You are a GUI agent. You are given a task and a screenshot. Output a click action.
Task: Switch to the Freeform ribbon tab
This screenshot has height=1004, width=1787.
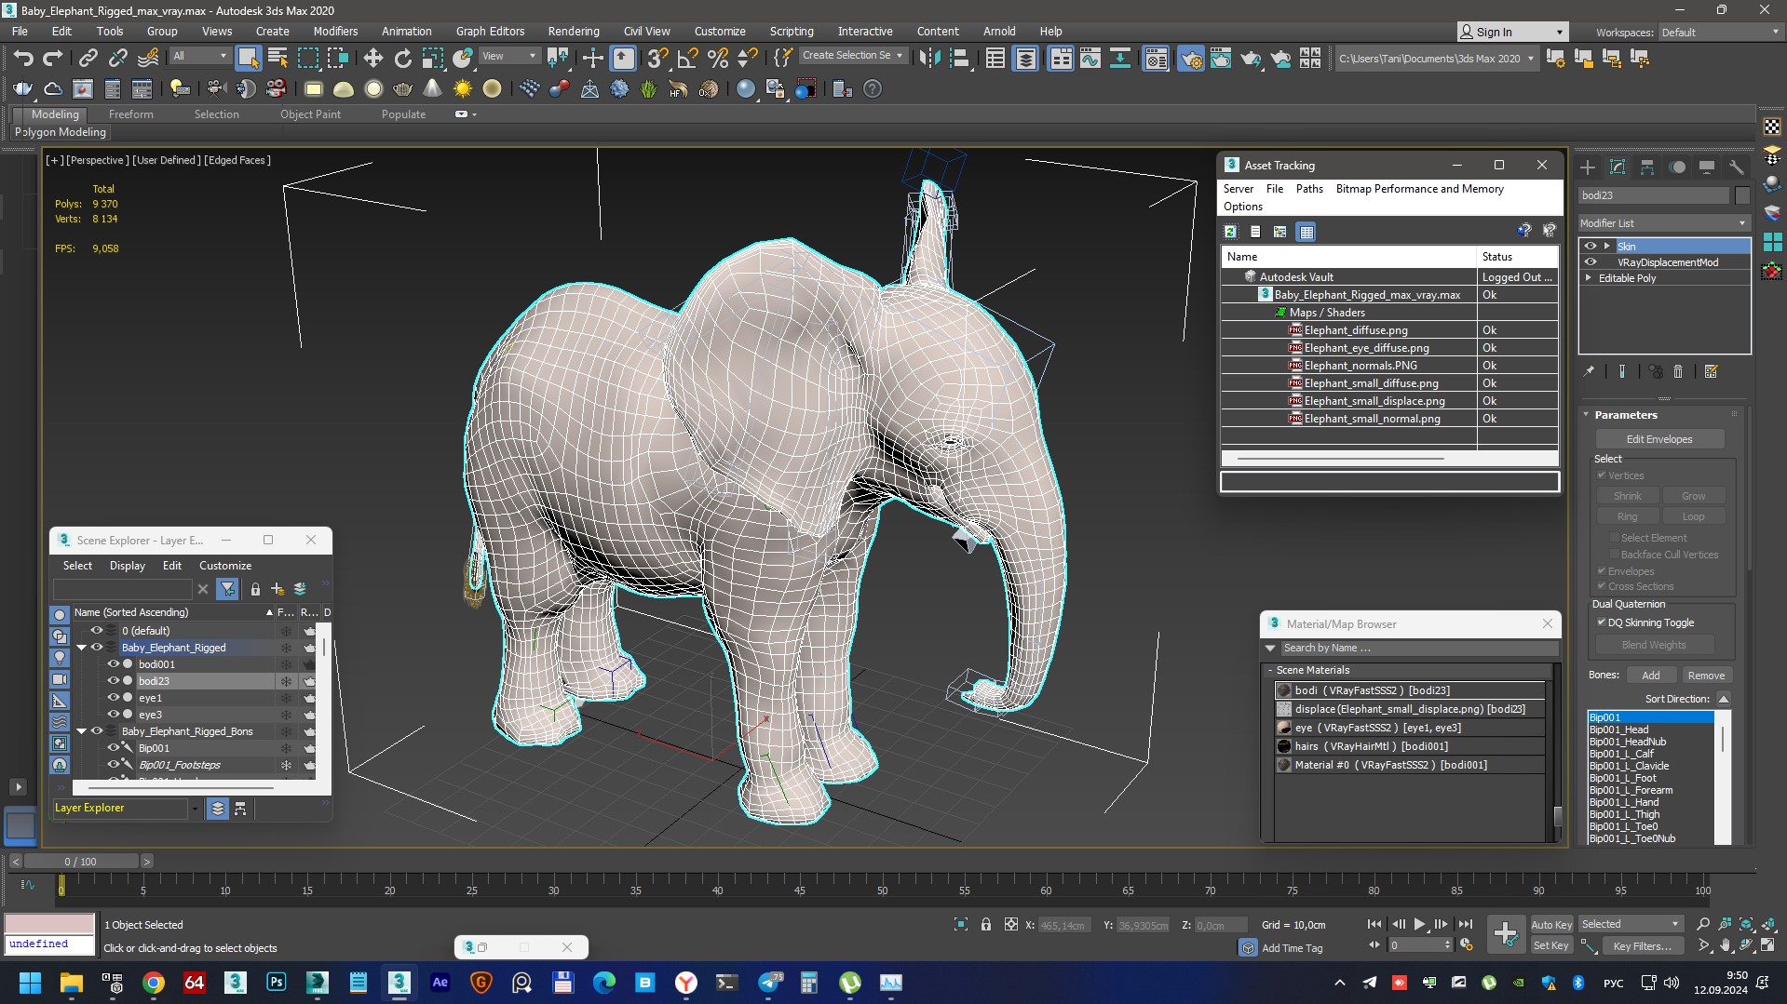pos(130,114)
